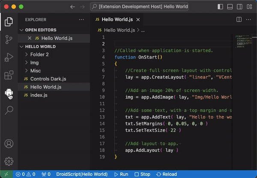Select Hello World.js under Open Editors

tap(54, 38)
